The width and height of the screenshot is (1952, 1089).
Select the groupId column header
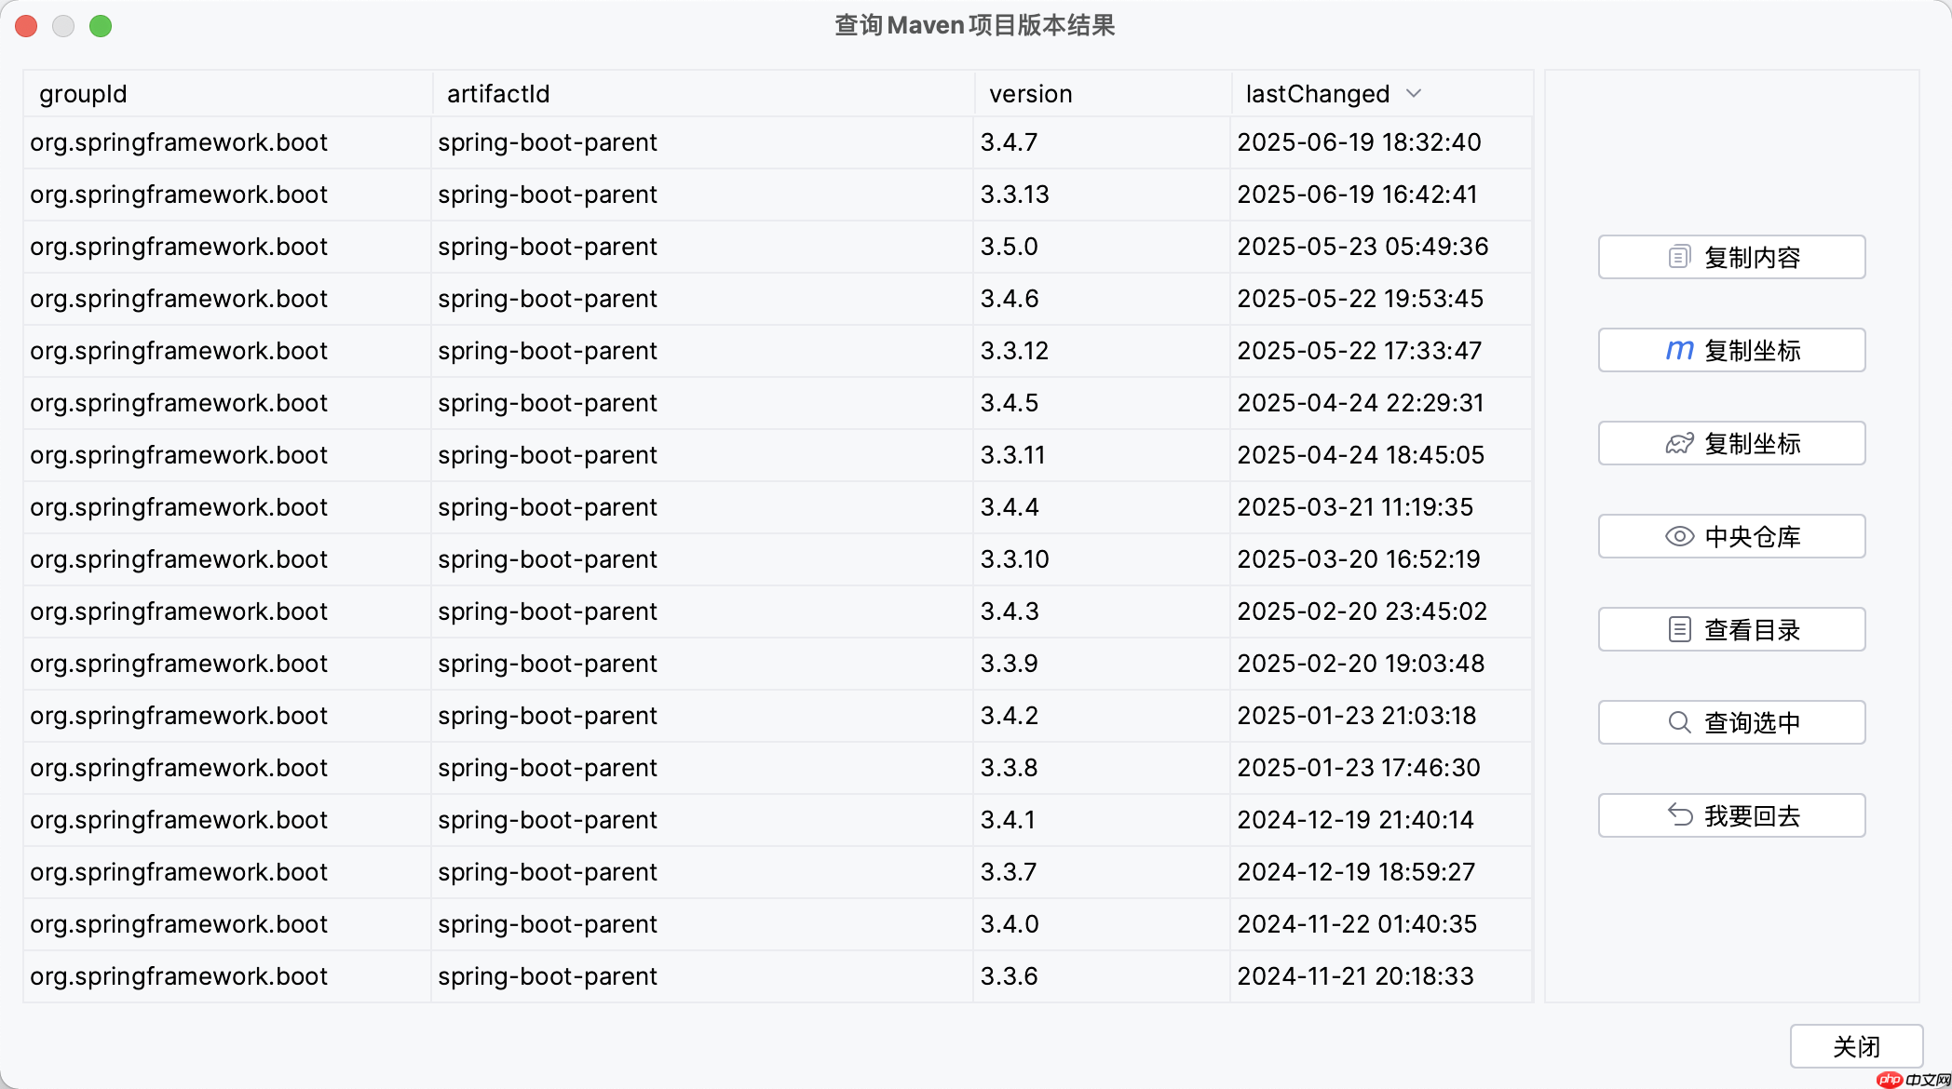(x=83, y=93)
